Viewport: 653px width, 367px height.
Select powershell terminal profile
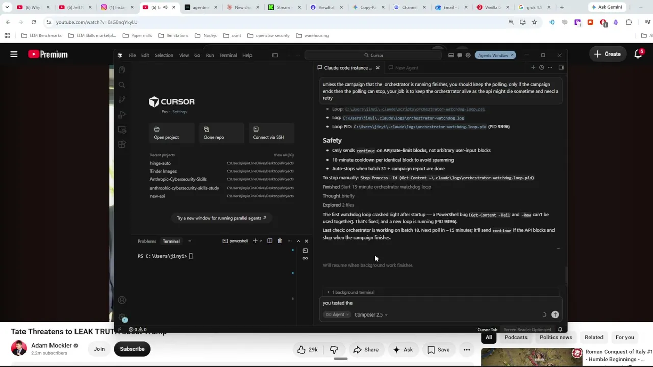click(x=235, y=241)
